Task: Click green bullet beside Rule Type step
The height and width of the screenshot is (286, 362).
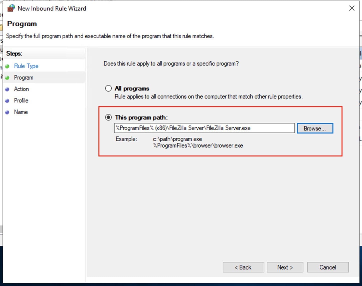Action: click(x=7, y=66)
